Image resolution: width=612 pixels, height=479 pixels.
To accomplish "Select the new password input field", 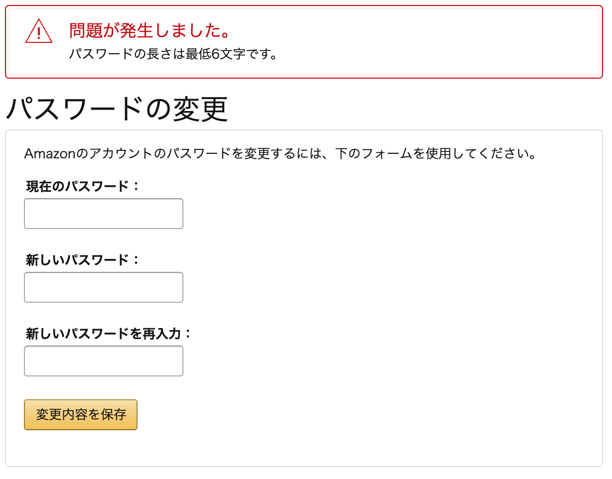I will click(104, 287).
